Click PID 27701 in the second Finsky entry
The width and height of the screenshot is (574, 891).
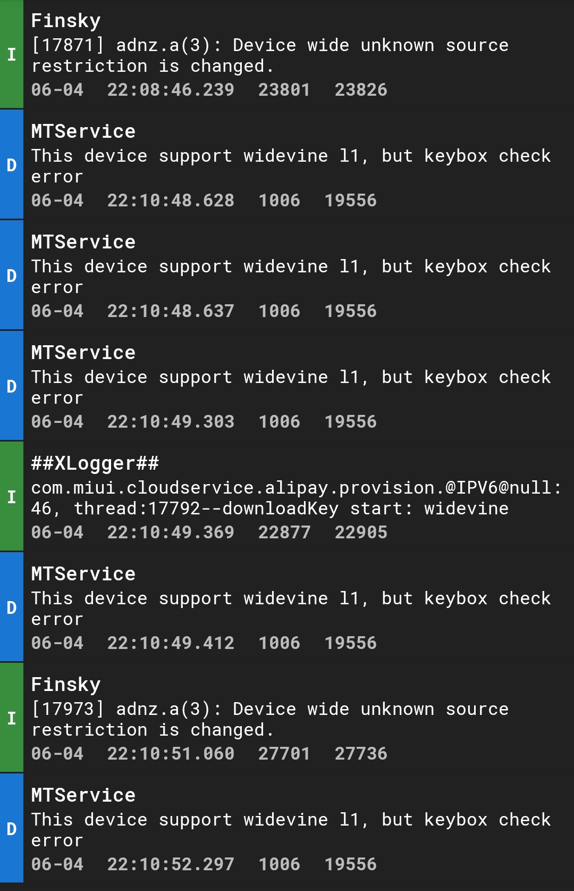(284, 753)
